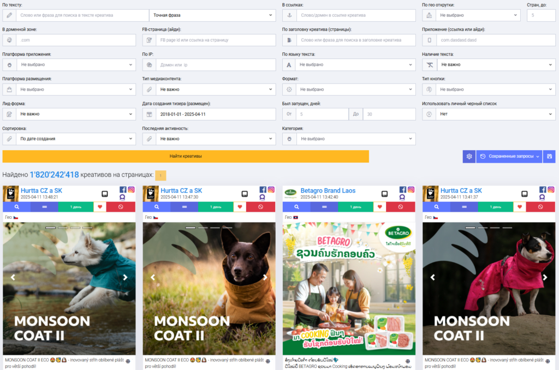Screen dimensions: 559x370
Task: Open 'Сохраненные запросы' saved queries button
Action: pyautogui.click(x=509, y=156)
